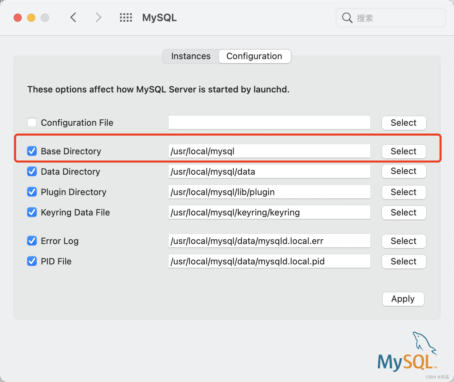Minimize window with yellow button
454x382 pixels.
pyautogui.click(x=31, y=18)
